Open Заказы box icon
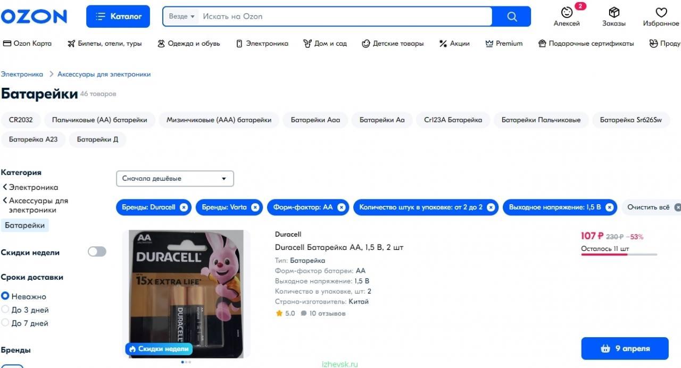This screenshot has height=368, width=681. pyautogui.click(x=614, y=16)
